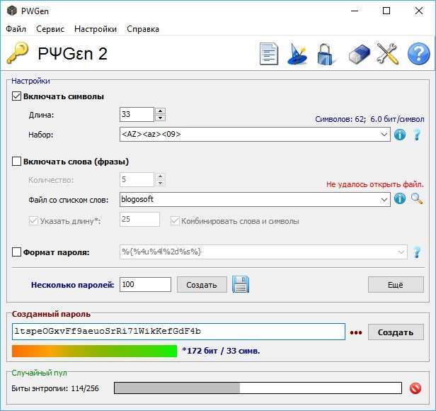Expand the word list file dropdown
436x411 pixels.
click(384, 200)
